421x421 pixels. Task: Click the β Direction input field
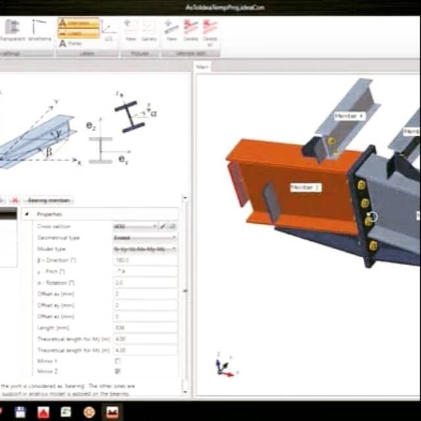pyautogui.click(x=145, y=260)
